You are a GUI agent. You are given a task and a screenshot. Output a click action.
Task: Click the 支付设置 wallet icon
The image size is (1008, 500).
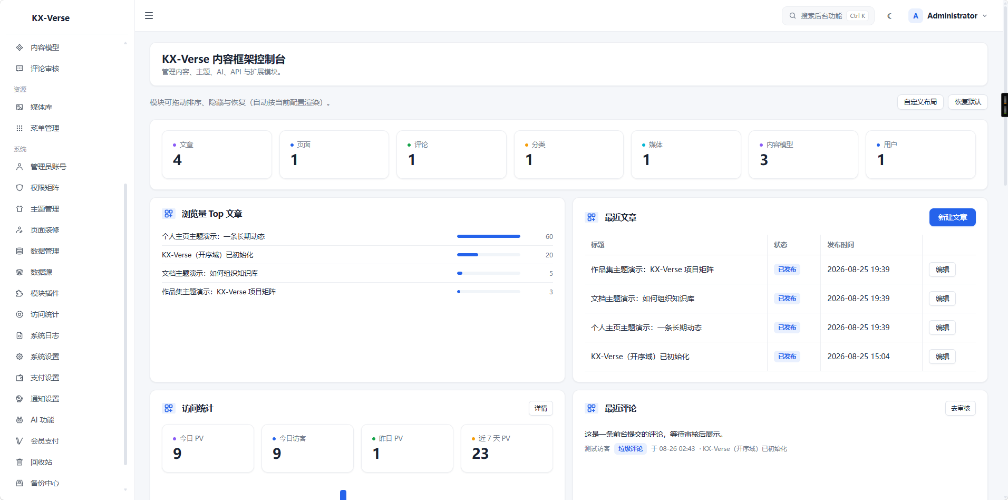pyautogui.click(x=20, y=378)
